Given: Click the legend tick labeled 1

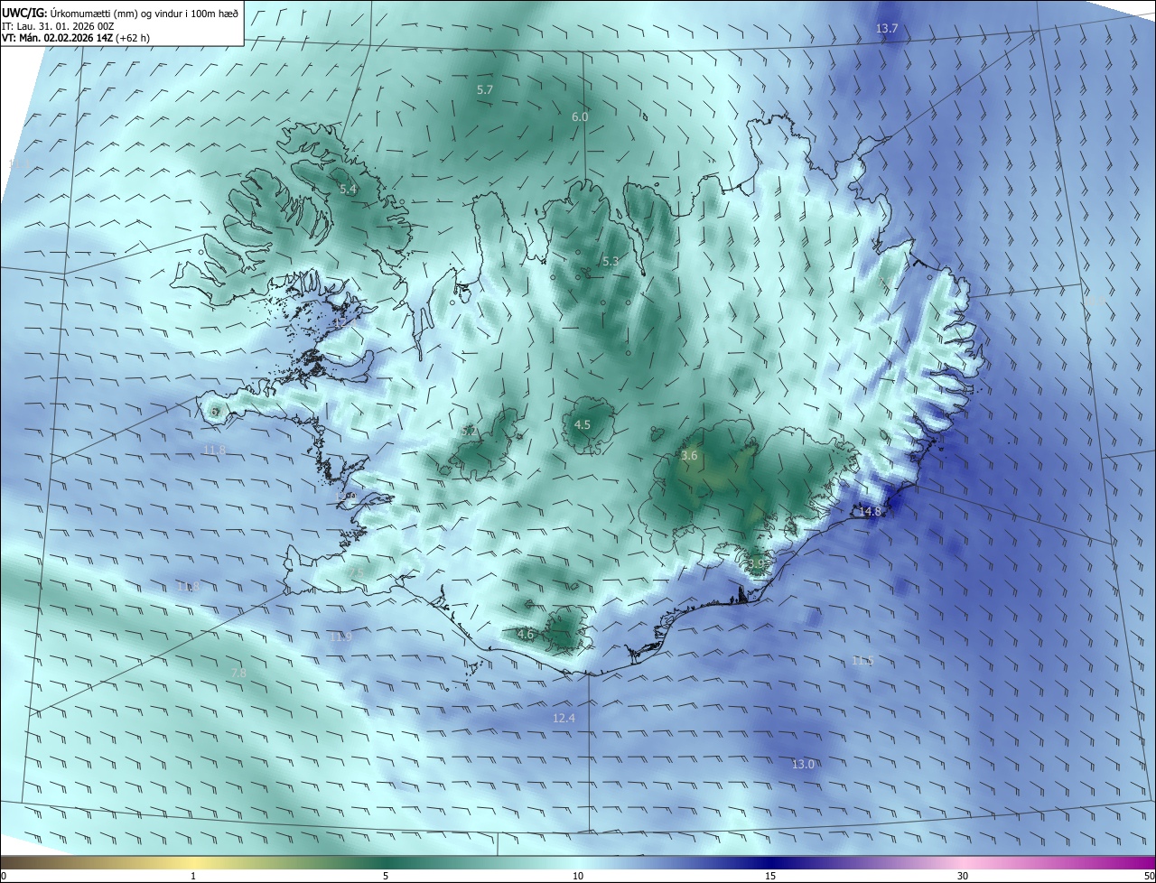Looking at the screenshot, I should tap(193, 876).
